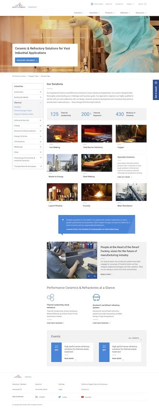Click the hexagon thermal conductivity icon

point(50,297)
